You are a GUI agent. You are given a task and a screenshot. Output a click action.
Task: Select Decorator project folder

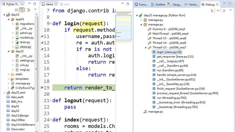pyautogui.click(x=18, y=129)
